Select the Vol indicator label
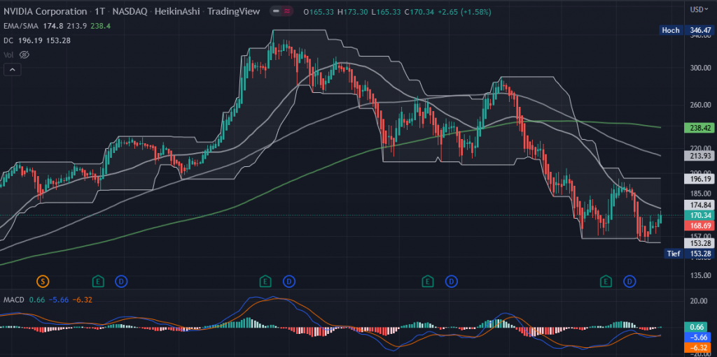 8,54
